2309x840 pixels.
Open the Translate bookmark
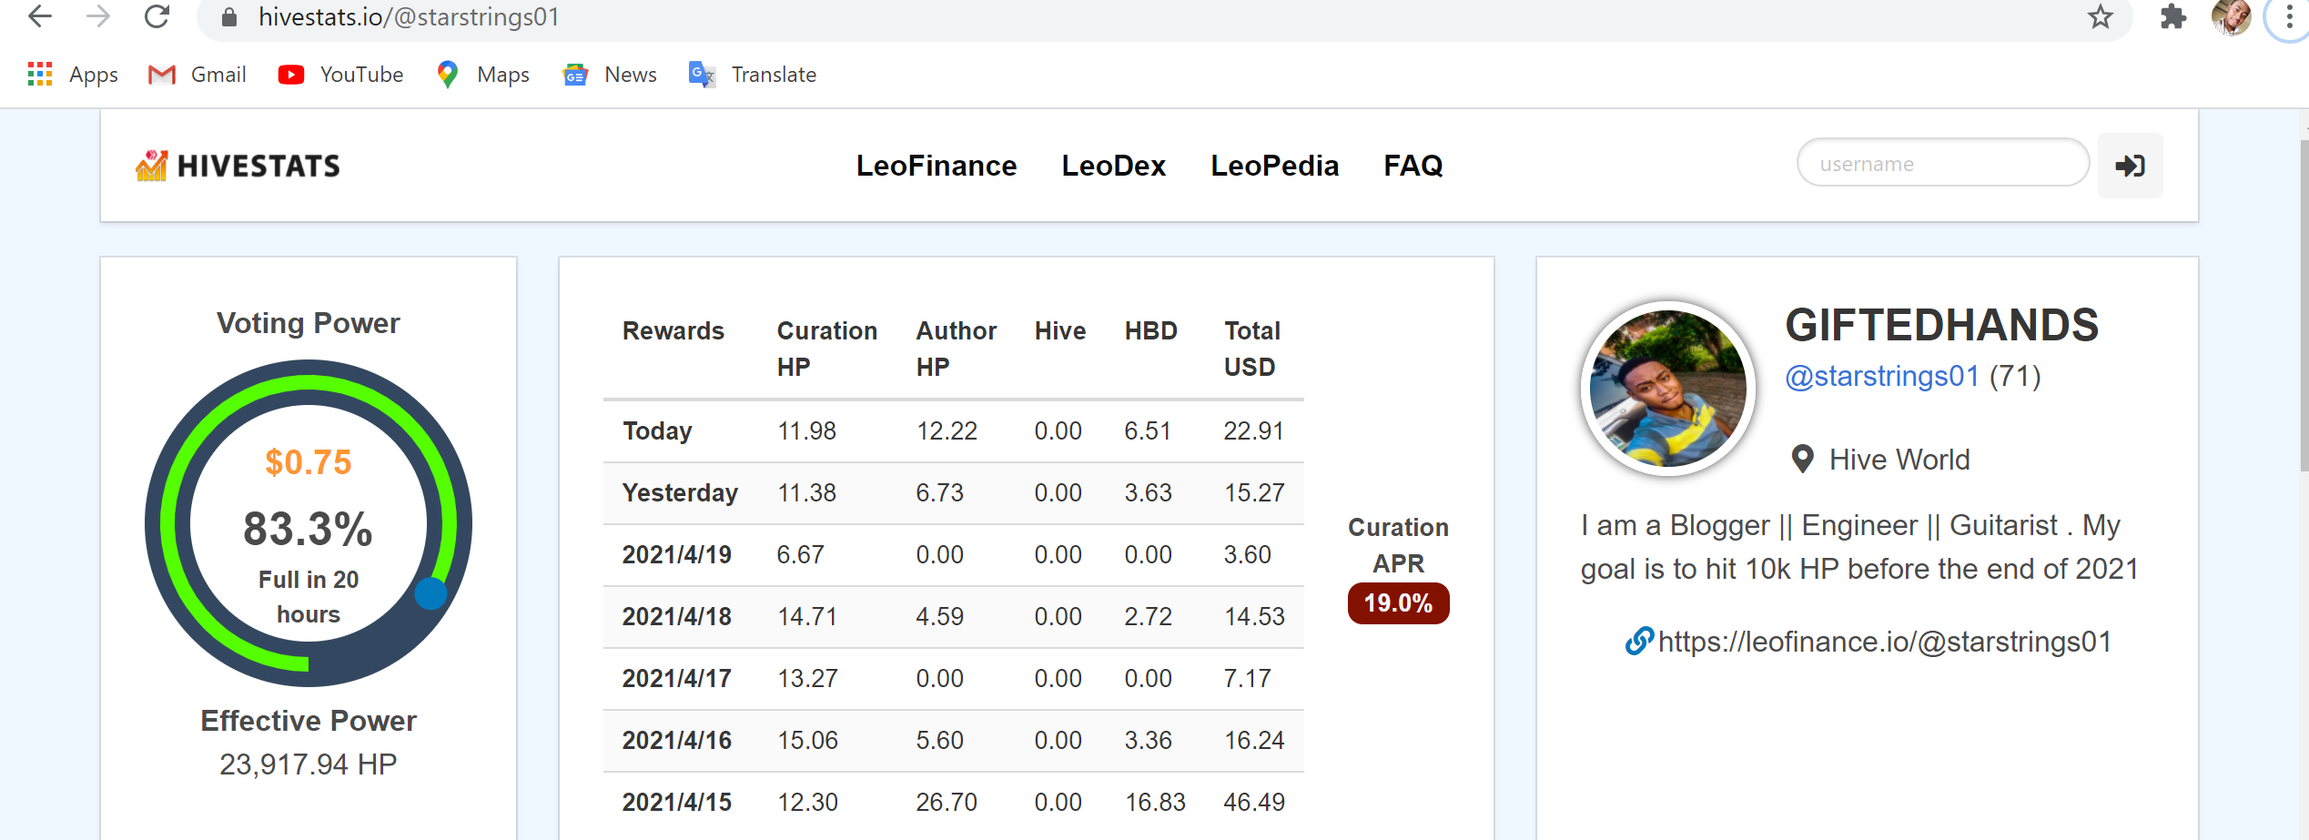click(753, 75)
